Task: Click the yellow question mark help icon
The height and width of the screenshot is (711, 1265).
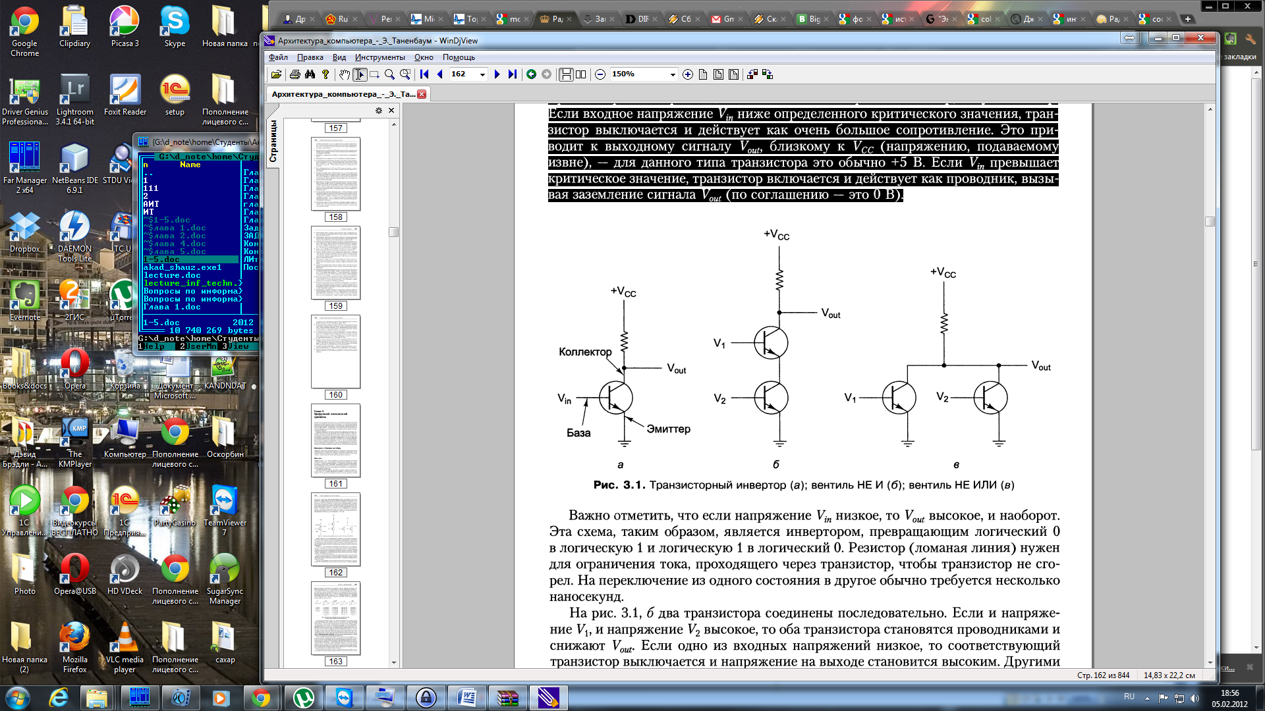Action: [x=325, y=74]
